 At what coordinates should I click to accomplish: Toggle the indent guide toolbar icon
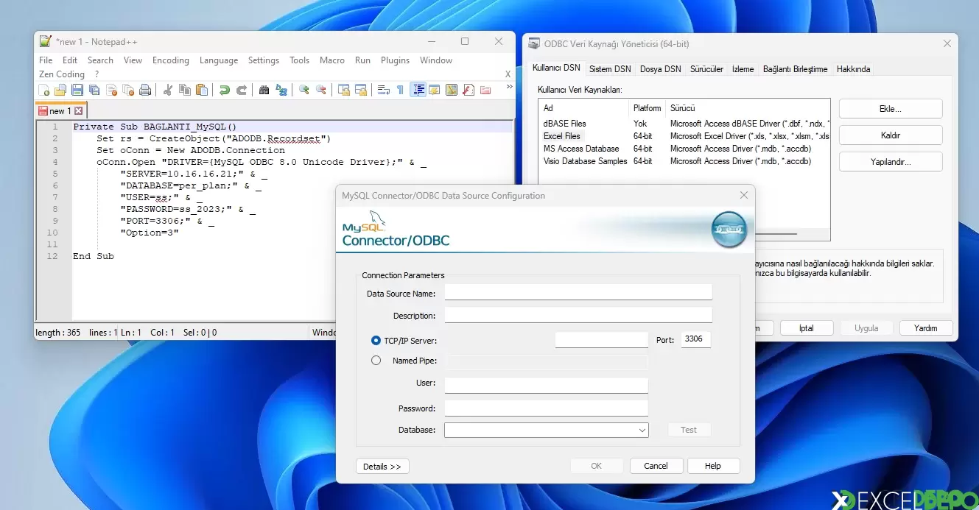pos(418,91)
